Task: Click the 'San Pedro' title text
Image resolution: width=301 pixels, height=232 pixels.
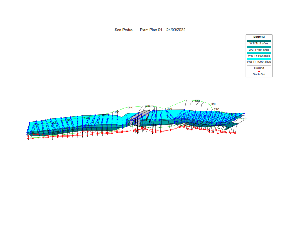Action: tap(124, 30)
